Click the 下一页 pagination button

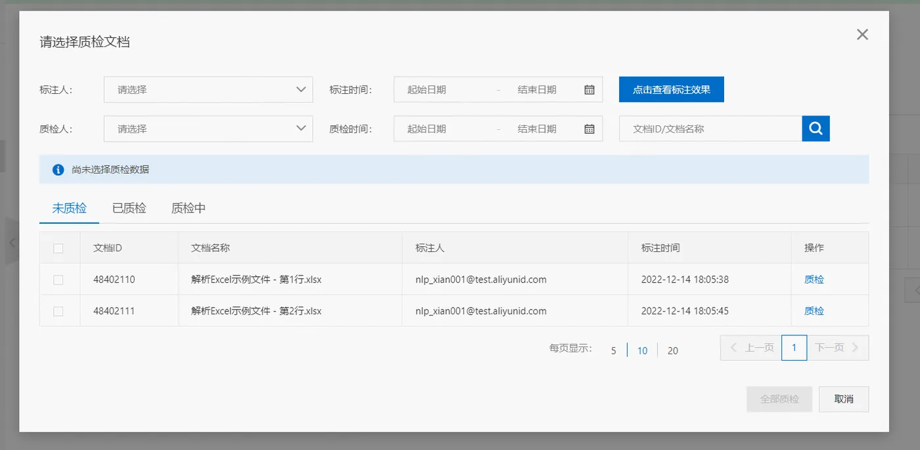tap(838, 348)
